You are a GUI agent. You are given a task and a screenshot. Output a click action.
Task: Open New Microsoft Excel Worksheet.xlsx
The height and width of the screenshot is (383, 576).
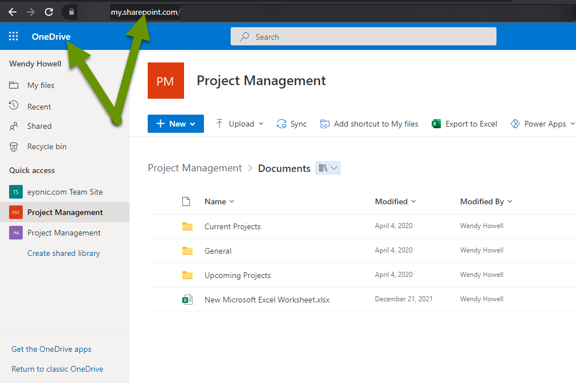pyautogui.click(x=266, y=300)
